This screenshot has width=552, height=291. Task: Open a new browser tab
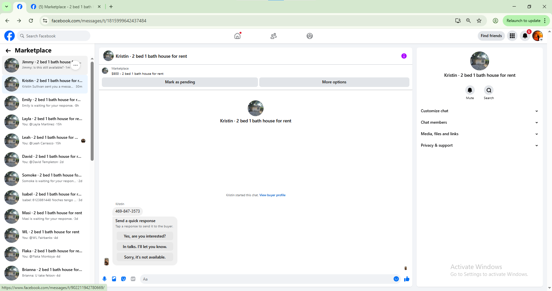click(111, 7)
